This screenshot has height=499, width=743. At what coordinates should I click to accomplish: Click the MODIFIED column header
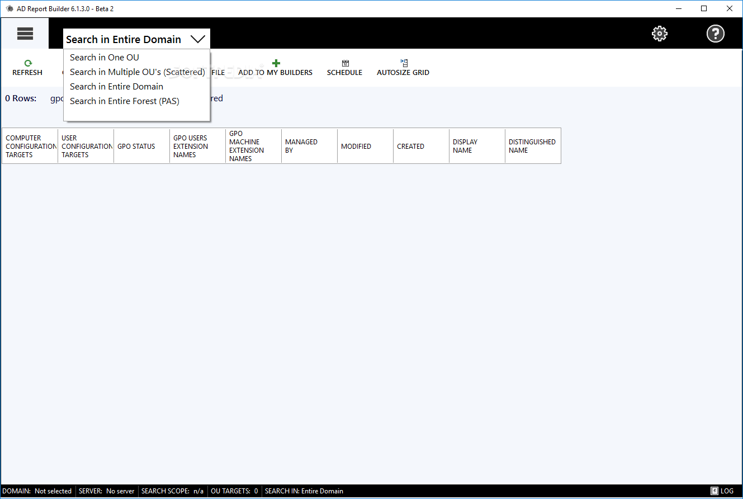366,146
